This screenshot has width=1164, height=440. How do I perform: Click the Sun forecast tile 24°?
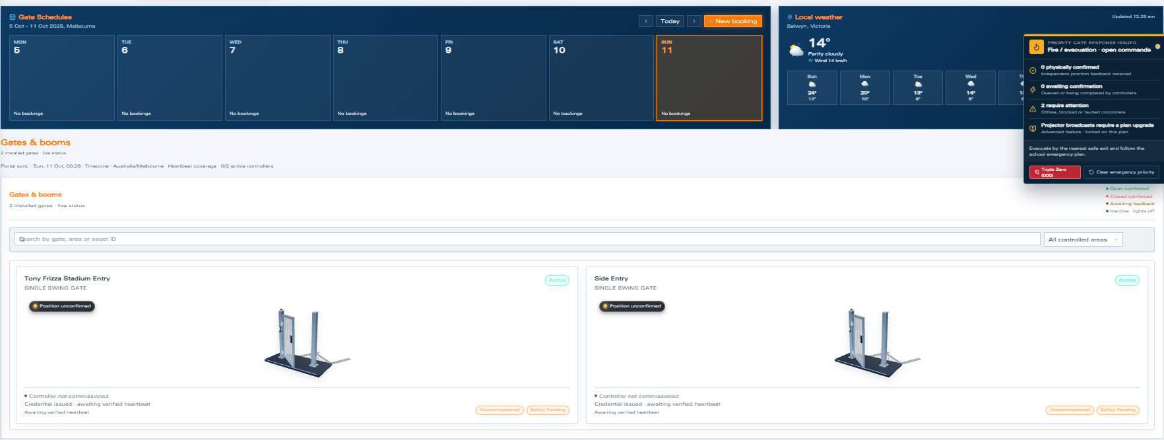tap(812, 88)
